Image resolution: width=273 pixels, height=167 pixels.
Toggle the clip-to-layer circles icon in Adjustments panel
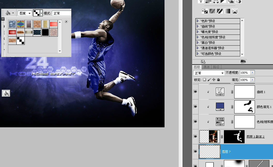pos(243,62)
